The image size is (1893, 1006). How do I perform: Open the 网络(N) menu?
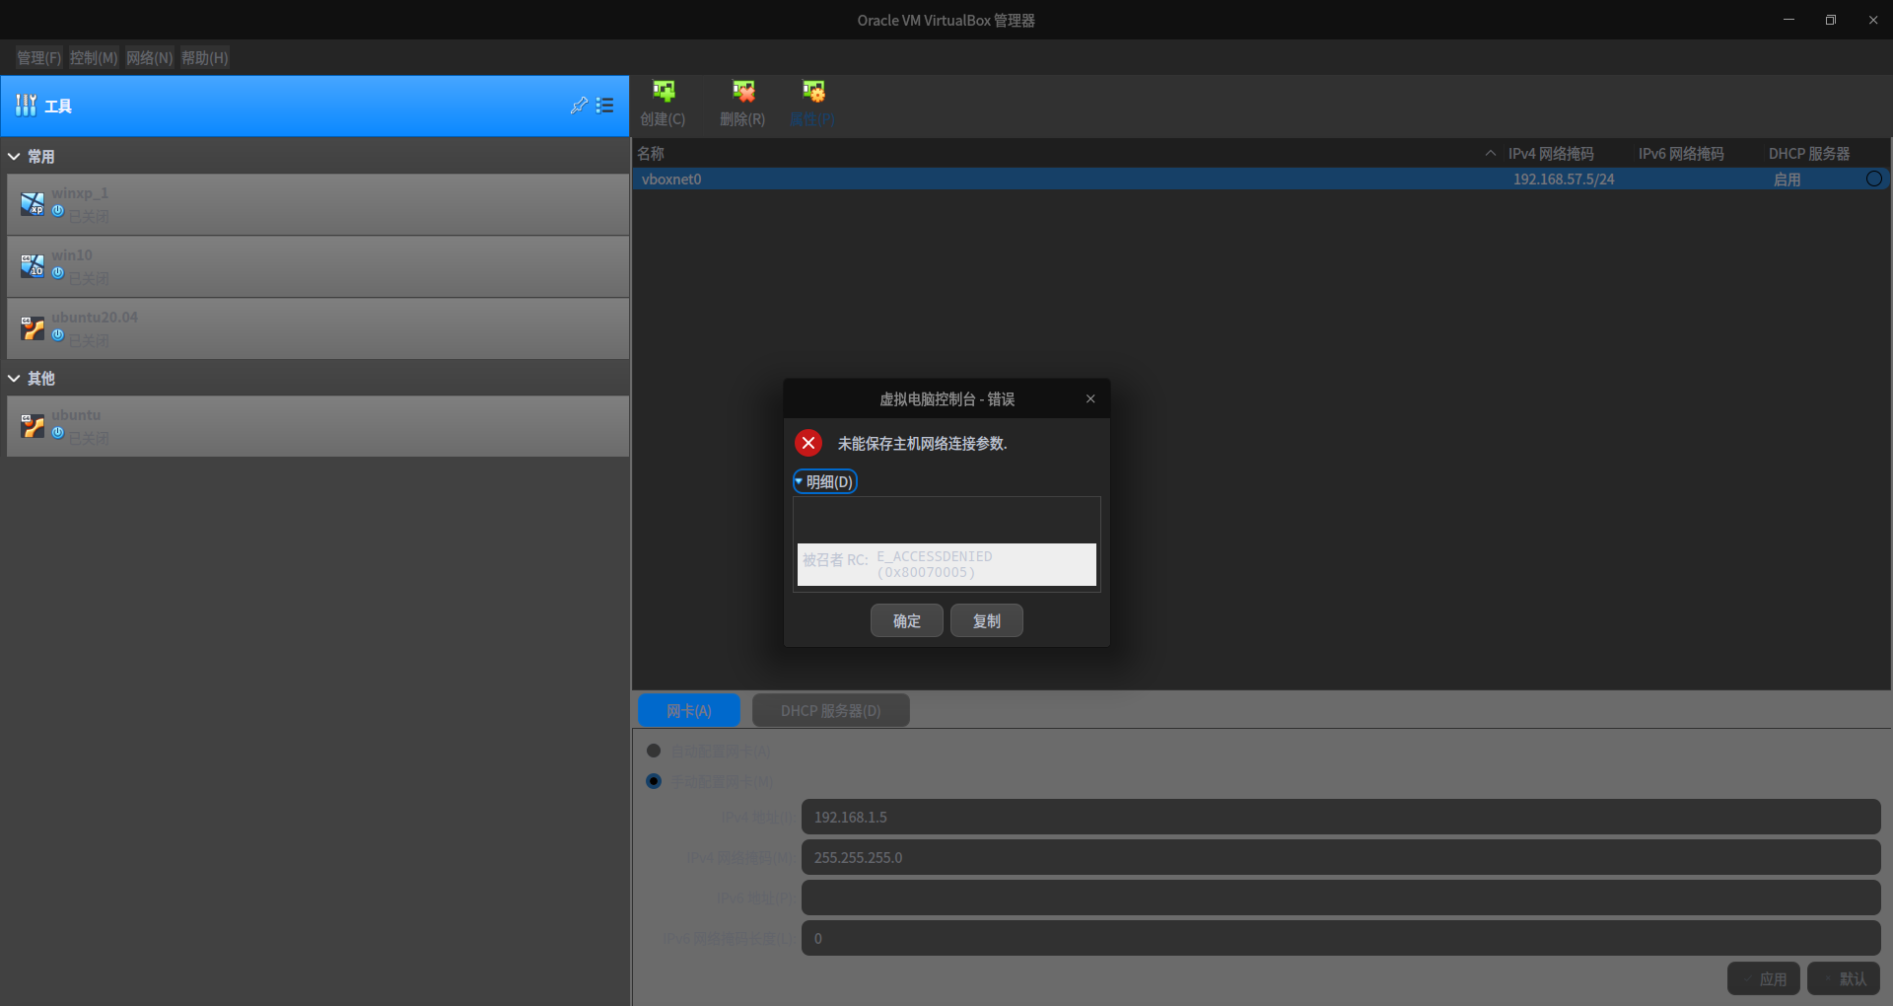(x=149, y=57)
